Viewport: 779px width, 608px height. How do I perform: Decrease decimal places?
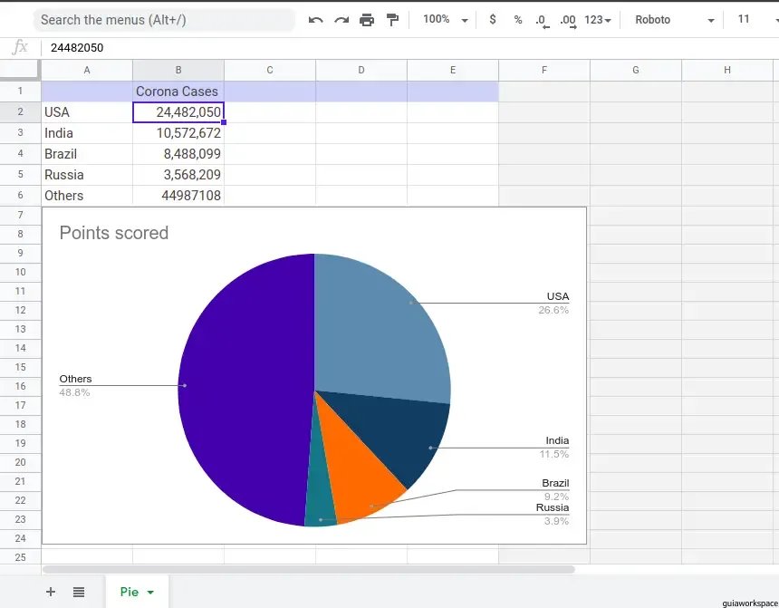(x=542, y=21)
